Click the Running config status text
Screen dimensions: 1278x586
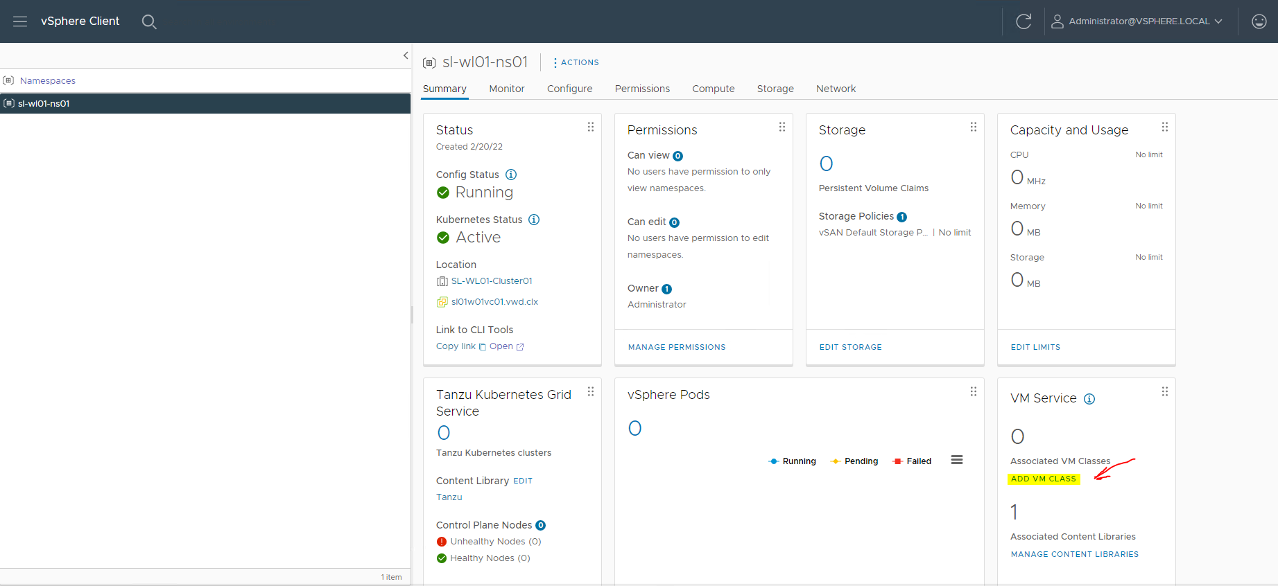pyautogui.click(x=484, y=193)
